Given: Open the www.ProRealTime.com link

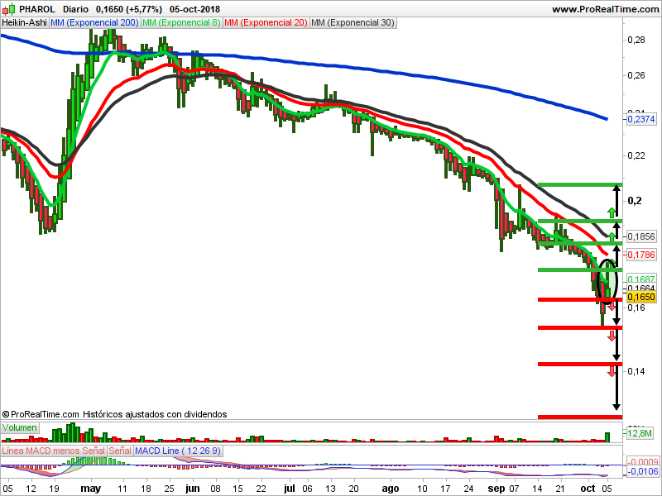Looking at the screenshot, I should point(604,9).
